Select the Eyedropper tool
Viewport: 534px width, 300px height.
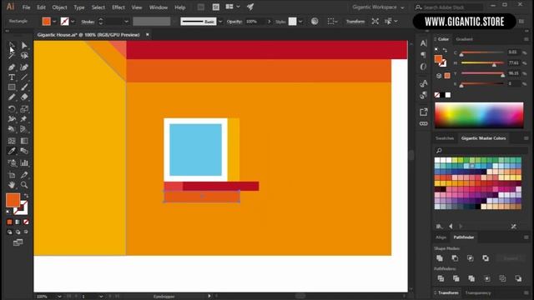coord(11,151)
